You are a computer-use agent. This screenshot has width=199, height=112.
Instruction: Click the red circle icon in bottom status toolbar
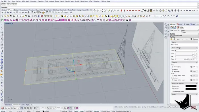(x=3, y=108)
